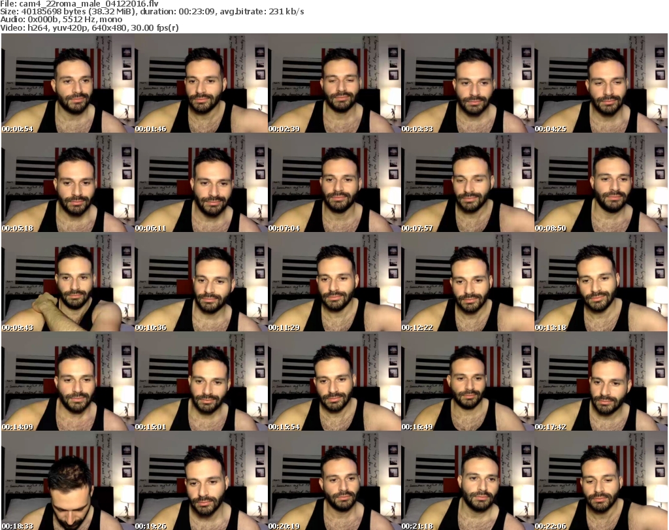Open the frame stamped 00:07:04

point(334,182)
